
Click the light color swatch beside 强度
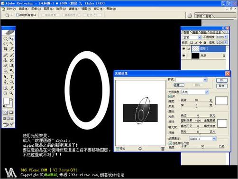[x=221, y=101]
